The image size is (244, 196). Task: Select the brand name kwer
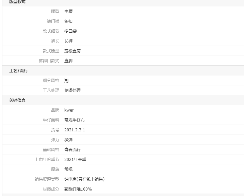point(69,110)
